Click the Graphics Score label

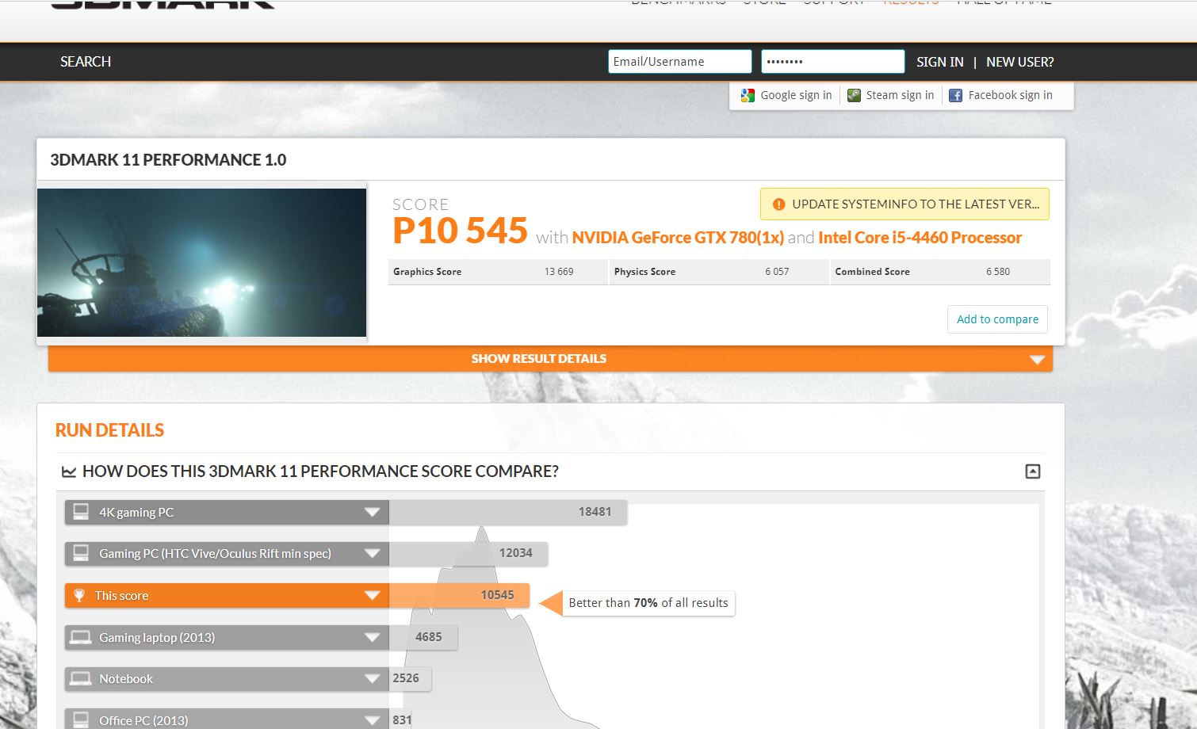coord(427,272)
